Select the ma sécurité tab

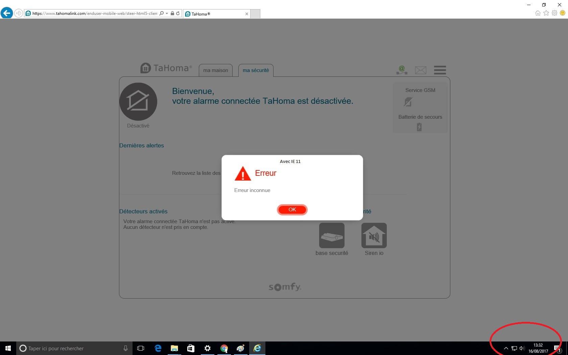point(256,70)
